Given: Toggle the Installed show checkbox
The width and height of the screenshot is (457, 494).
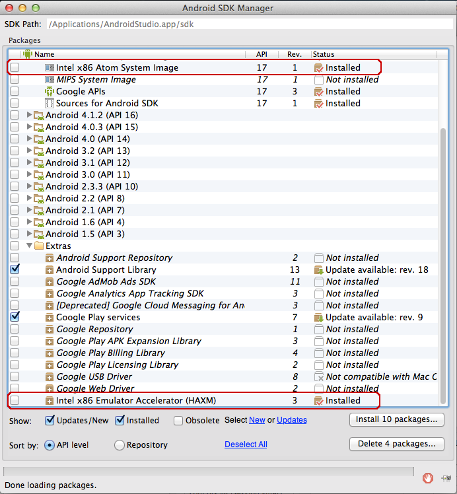Looking at the screenshot, I should click(120, 420).
